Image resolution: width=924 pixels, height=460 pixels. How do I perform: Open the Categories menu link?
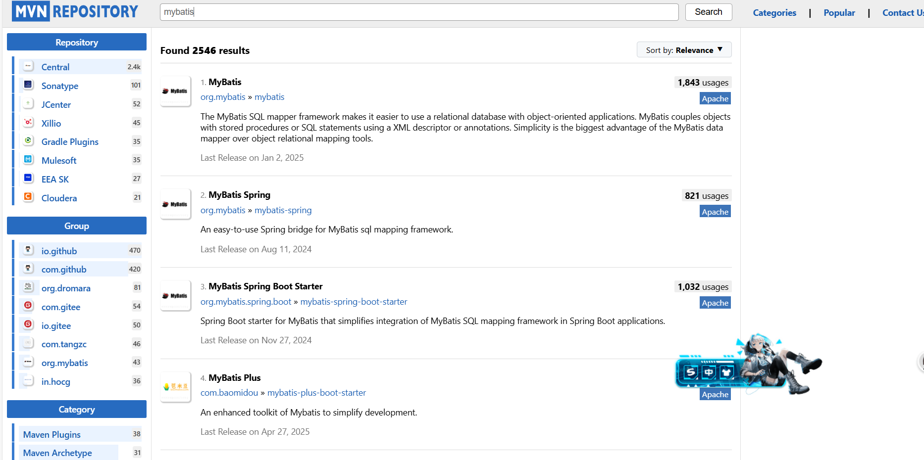(x=774, y=13)
